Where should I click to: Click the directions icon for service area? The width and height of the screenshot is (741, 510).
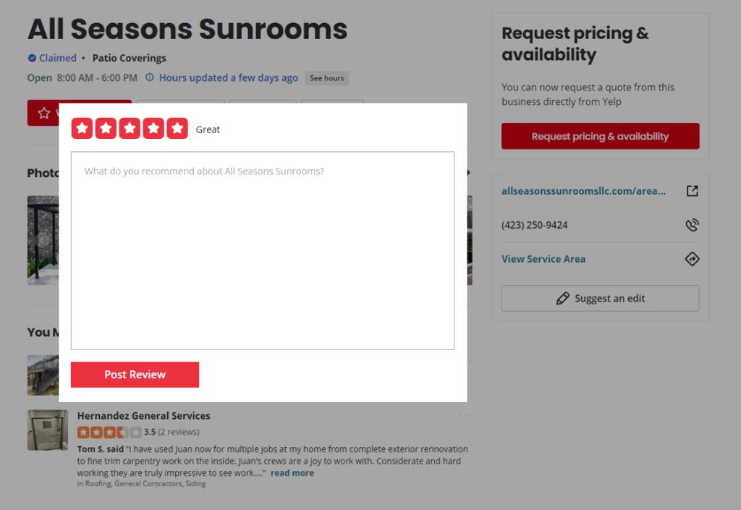[x=693, y=259]
